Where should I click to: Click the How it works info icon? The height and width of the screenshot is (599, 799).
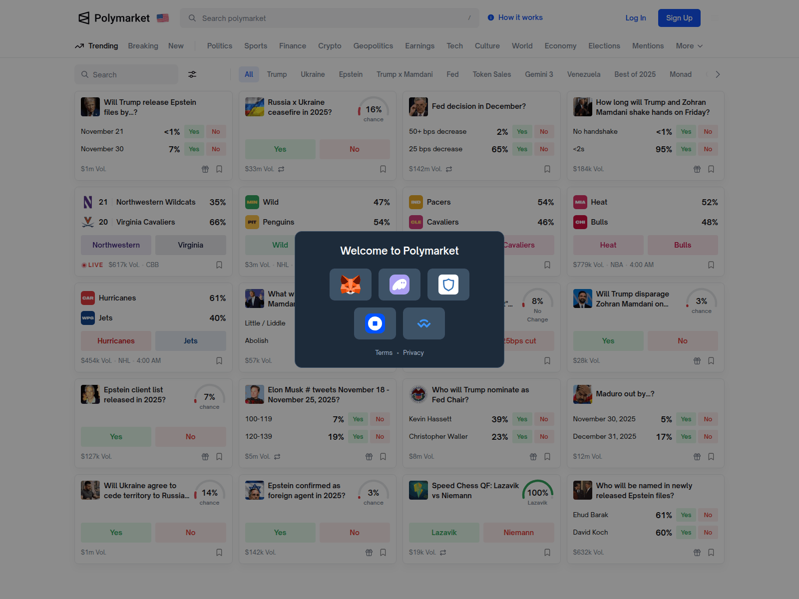click(x=491, y=17)
